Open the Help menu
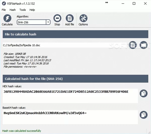The width and height of the screenshot is (151, 134). pyautogui.click(x=32, y=10)
